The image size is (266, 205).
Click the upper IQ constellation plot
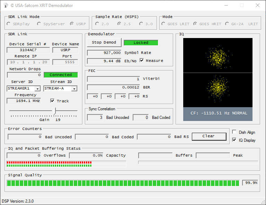click(x=218, y=55)
